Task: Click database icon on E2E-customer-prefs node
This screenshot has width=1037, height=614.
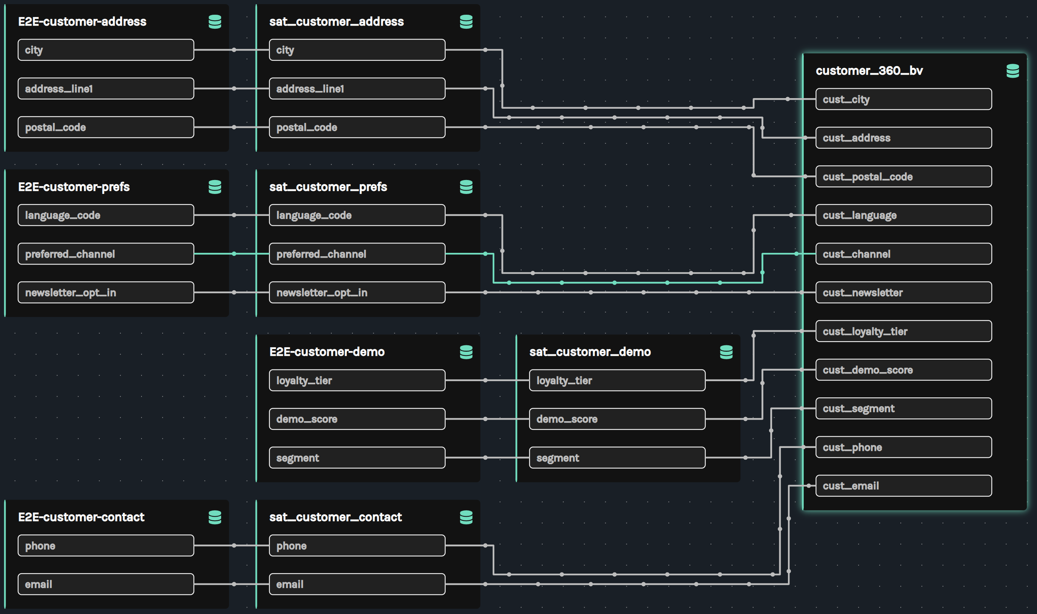Action: [x=215, y=187]
